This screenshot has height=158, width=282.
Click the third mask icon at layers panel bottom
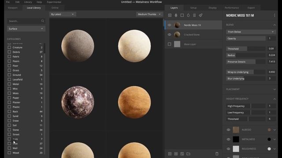point(182,154)
